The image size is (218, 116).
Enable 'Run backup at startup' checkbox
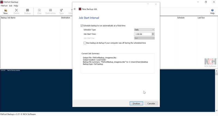pyautogui.click(x=85, y=43)
